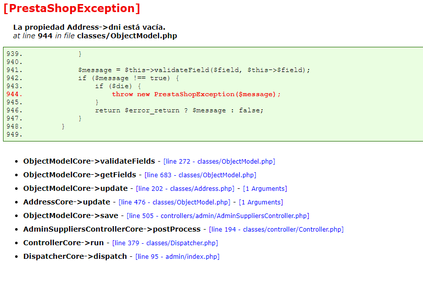Click the DispatcherCore->dispatch trace entry
This screenshot has height=283, width=423.
[75, 256]
